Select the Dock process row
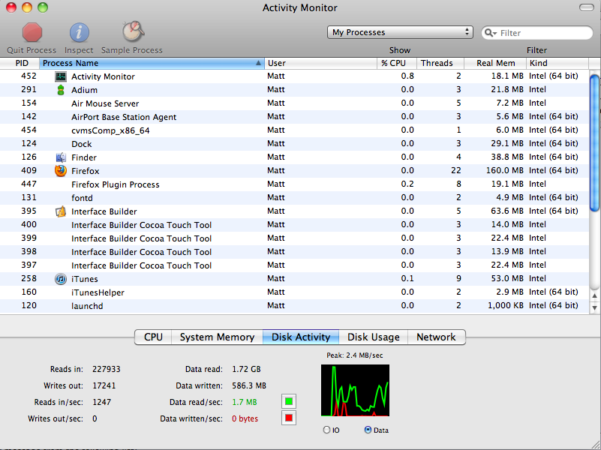The image size is (601, 450). tap(294, 143)
